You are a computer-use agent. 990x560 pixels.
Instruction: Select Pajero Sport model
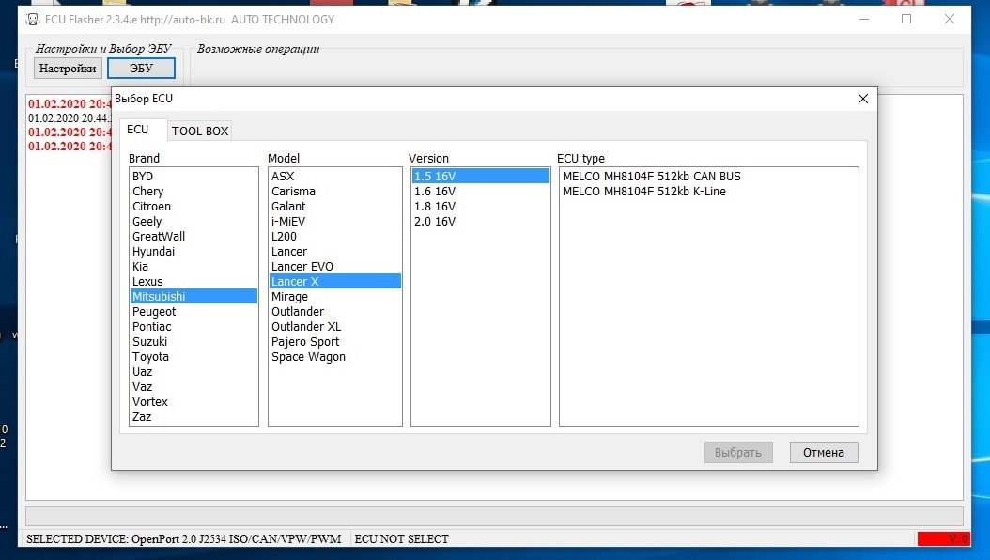pyautogui.click(x=305, y=342)
